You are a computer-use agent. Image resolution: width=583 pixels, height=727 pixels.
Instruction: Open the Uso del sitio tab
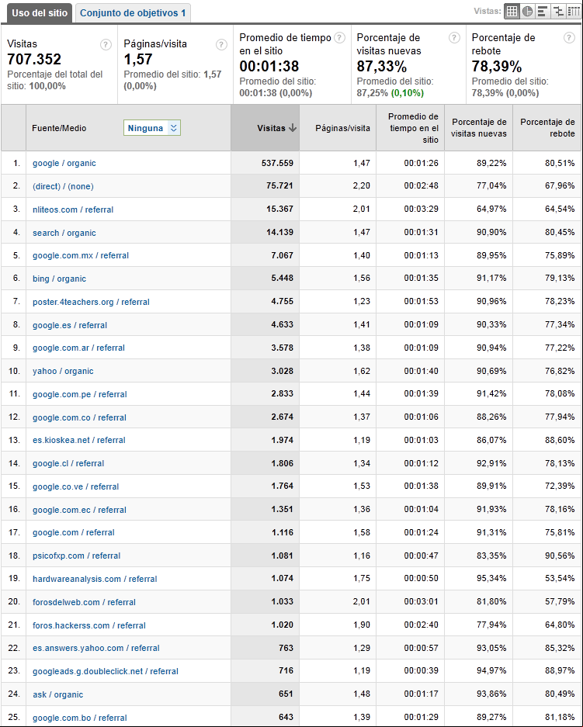(x=40, y=13)
